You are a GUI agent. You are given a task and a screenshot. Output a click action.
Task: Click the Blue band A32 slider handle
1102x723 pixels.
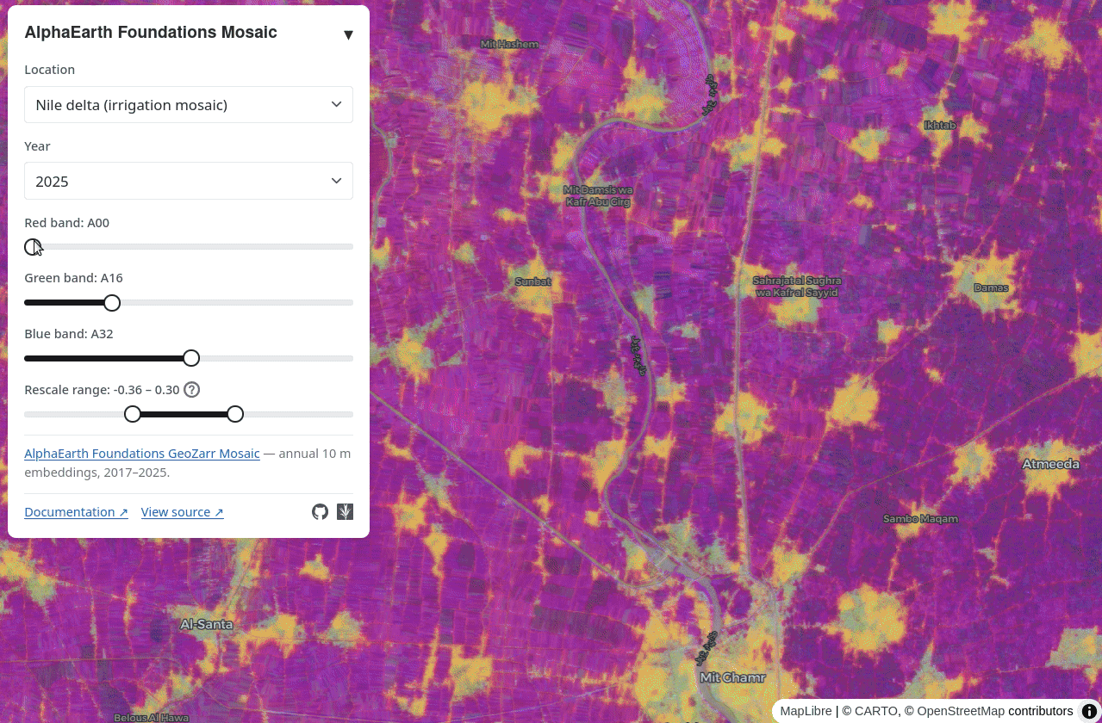[x=191, y=358]
